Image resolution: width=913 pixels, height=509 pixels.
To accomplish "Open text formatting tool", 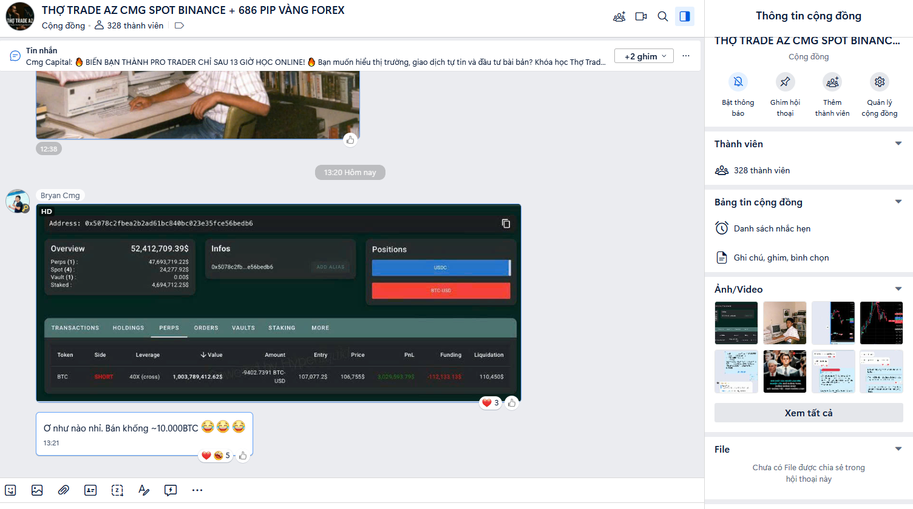I will [144, 490].
